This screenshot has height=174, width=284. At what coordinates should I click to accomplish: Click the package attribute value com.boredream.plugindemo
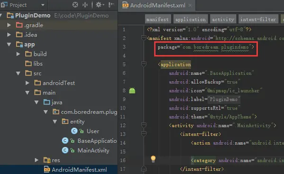[215, 47]
